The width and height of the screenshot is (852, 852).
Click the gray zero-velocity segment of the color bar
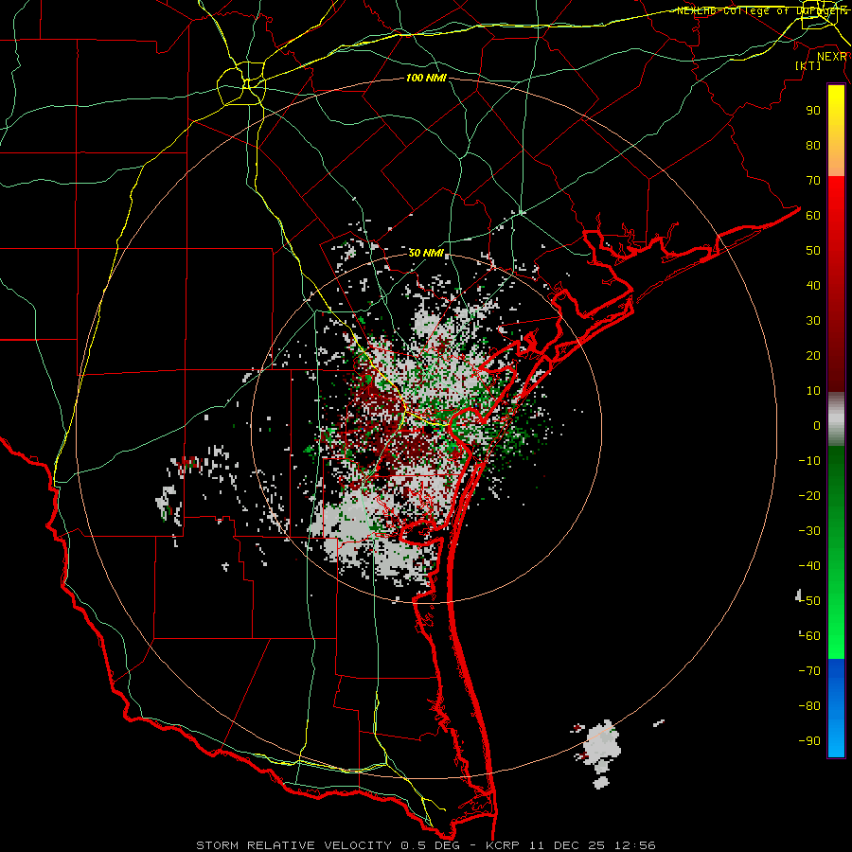(x=836, y=419)
